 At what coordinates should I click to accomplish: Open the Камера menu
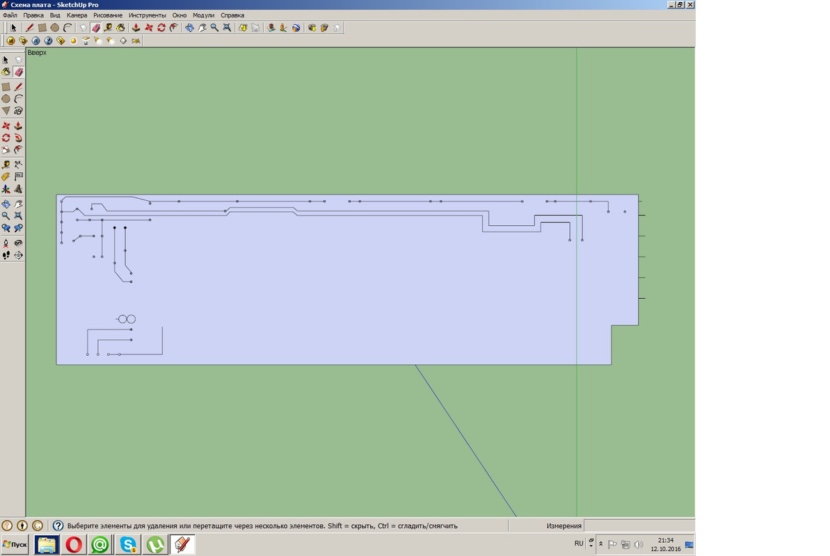[x=77, y=15]
